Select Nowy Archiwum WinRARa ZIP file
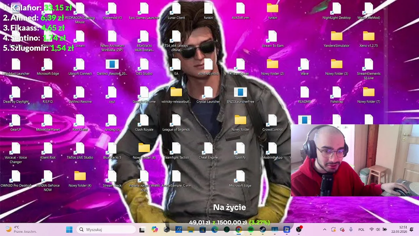Screen dimensions: 419x236 [x=112, y=42]
